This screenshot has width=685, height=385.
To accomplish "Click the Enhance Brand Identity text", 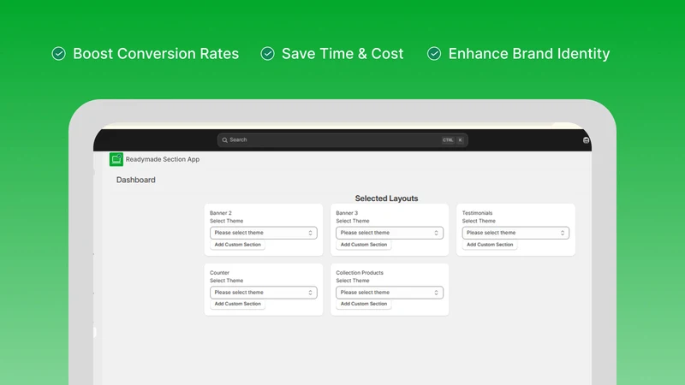I will (x=529, y=54).
